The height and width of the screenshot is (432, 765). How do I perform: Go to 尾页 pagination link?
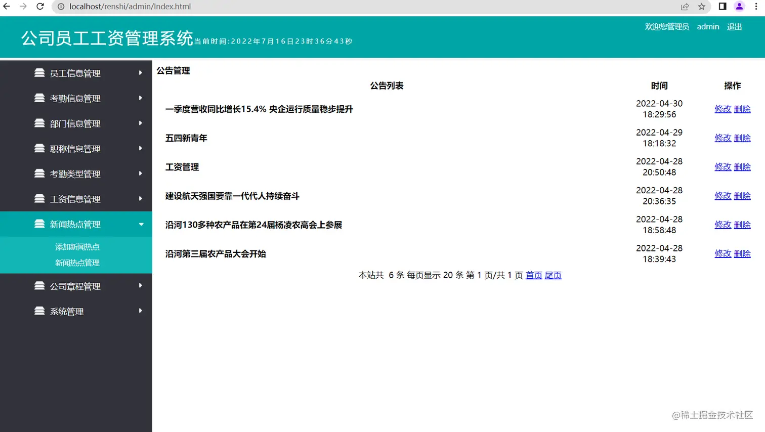point(552,275)
